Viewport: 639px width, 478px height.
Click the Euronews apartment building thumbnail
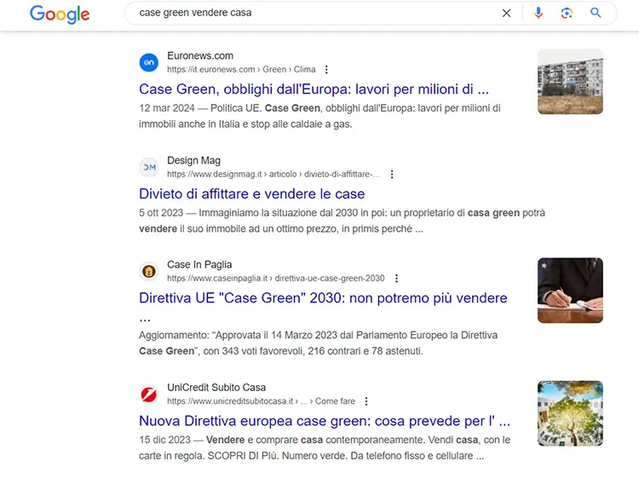coord(570,82)
